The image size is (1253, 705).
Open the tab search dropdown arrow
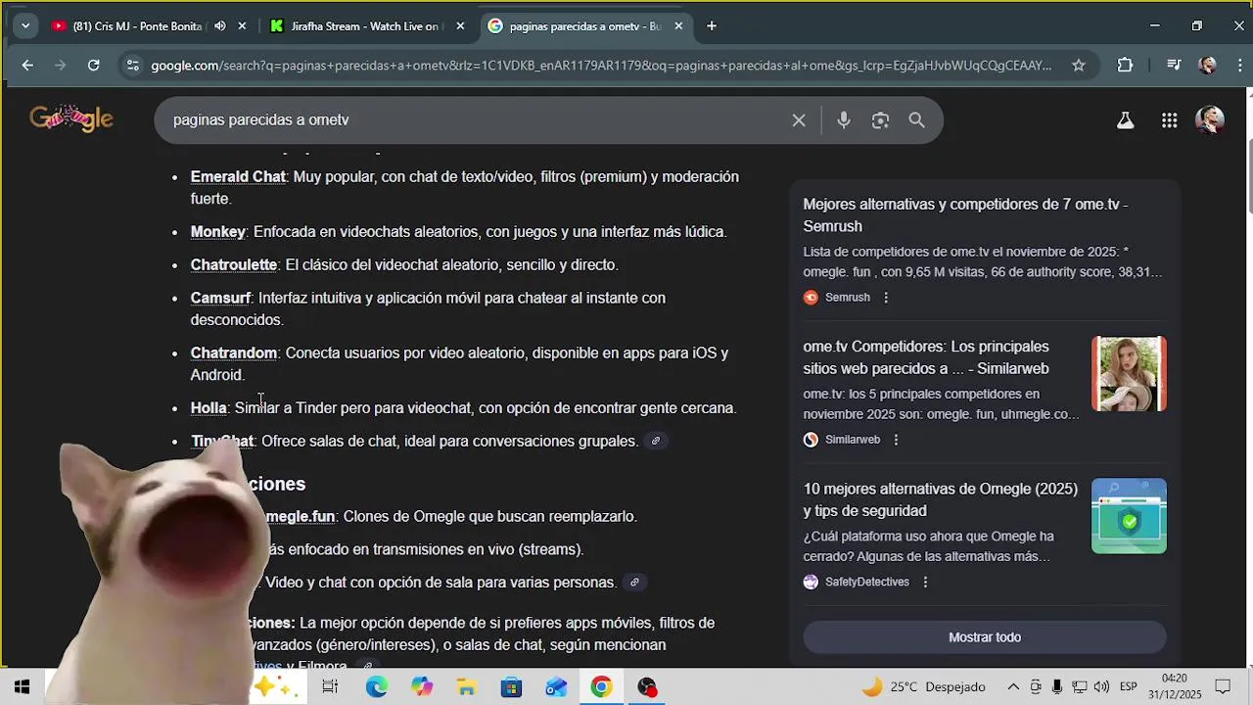tap(25, 26)
